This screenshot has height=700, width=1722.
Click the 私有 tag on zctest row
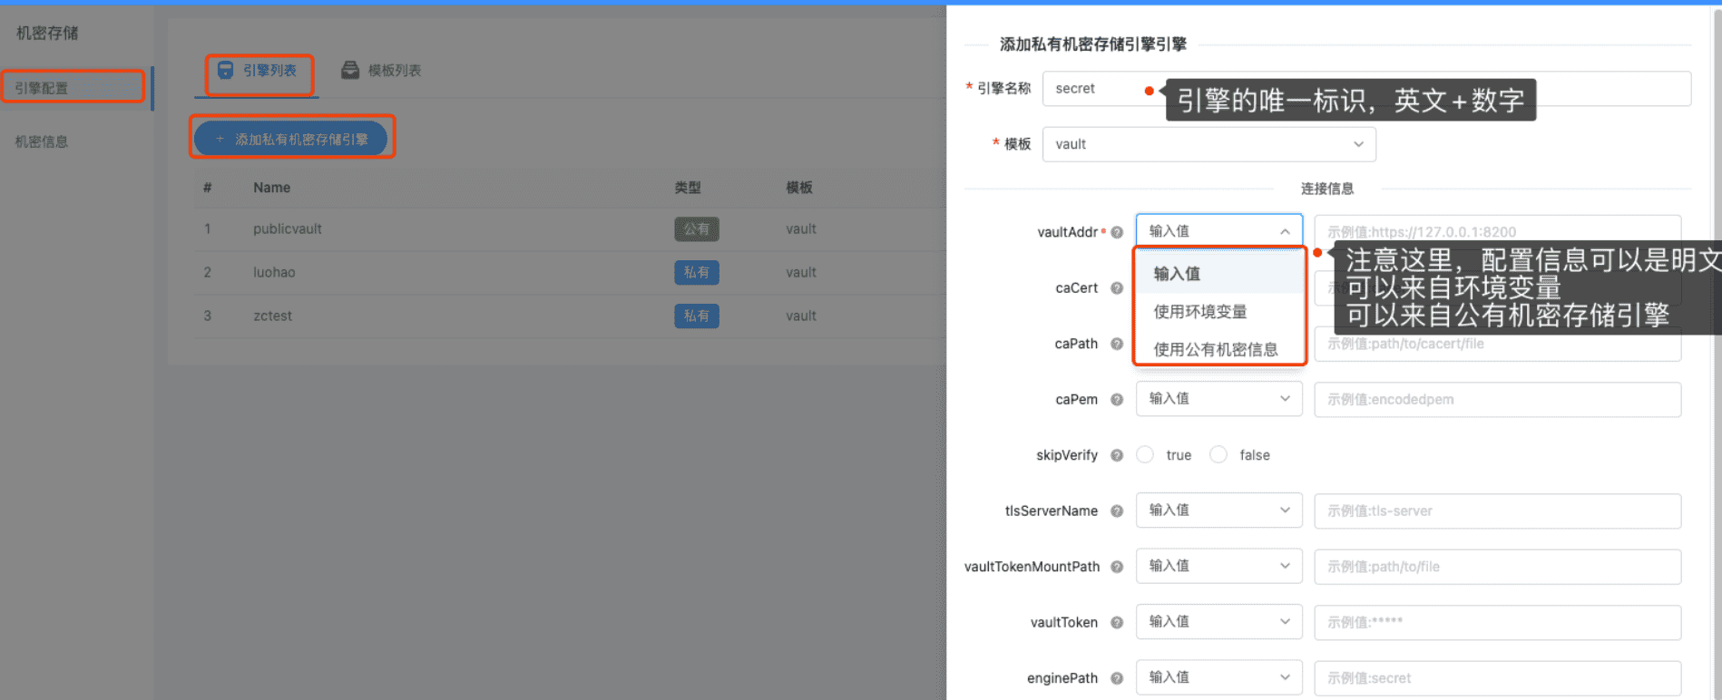click(697, 316)
